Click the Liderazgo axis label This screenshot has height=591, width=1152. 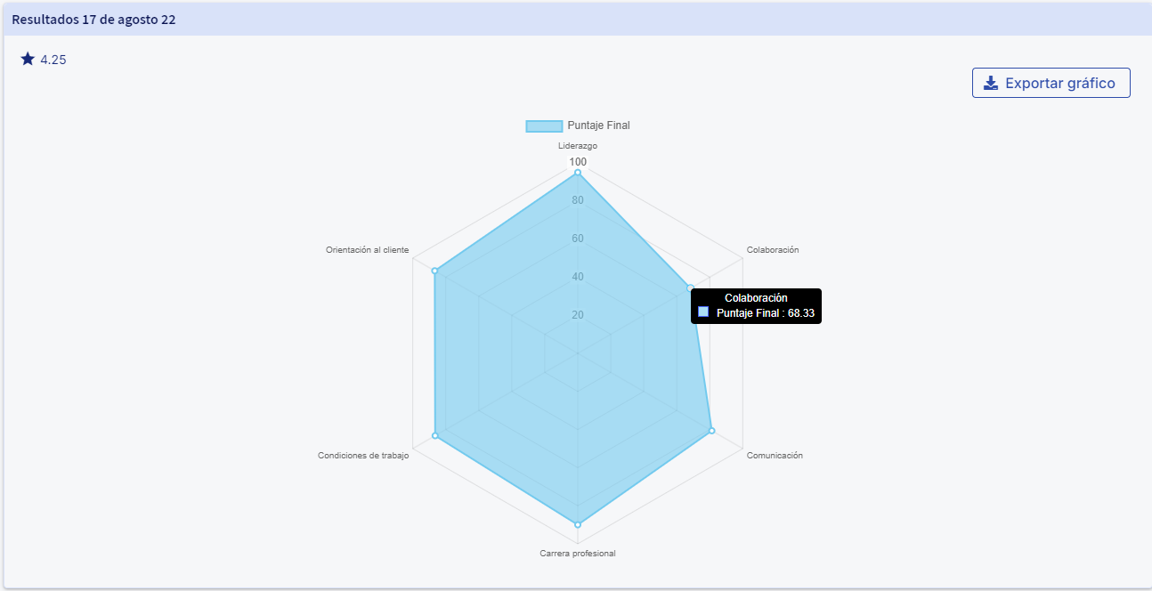[578, 145]
